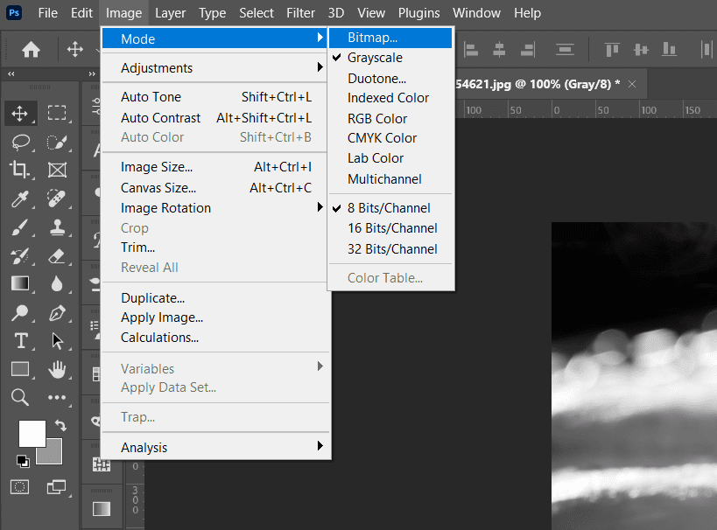Collapse toolbox with double-arrow icon
The height and width of the screenshot is (530, 717).
pos(11,73)
